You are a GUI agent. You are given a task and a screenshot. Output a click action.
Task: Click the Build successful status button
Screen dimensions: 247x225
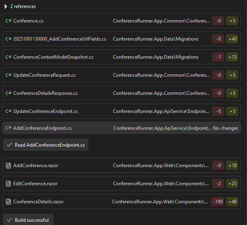click(x=28, y=220)
